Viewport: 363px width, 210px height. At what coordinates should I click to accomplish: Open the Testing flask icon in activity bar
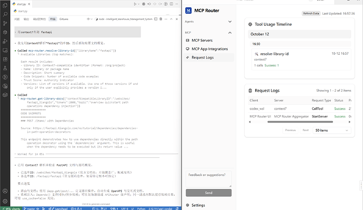5,68
